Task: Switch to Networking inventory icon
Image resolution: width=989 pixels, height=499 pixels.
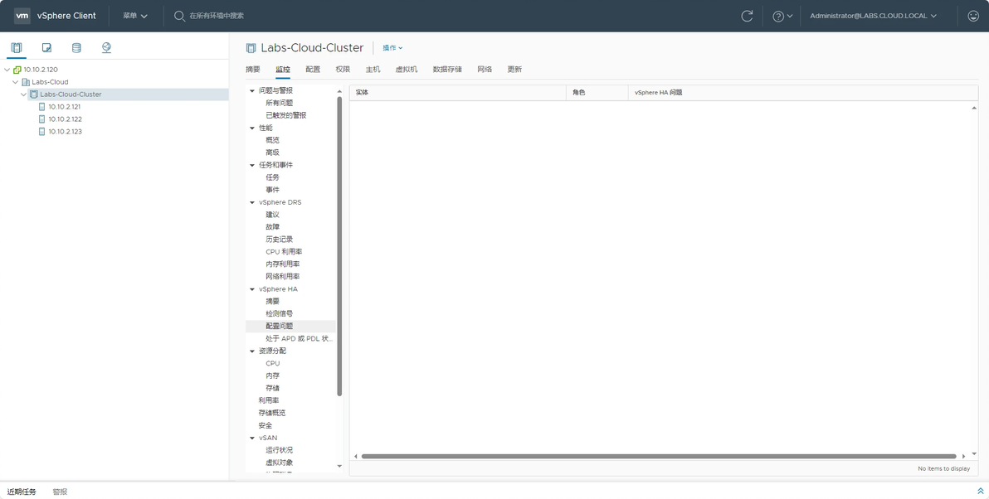Action: click(106, 47)
